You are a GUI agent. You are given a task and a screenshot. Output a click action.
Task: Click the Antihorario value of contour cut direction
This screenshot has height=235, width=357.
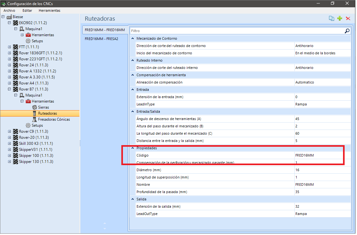tap(323, 46)
